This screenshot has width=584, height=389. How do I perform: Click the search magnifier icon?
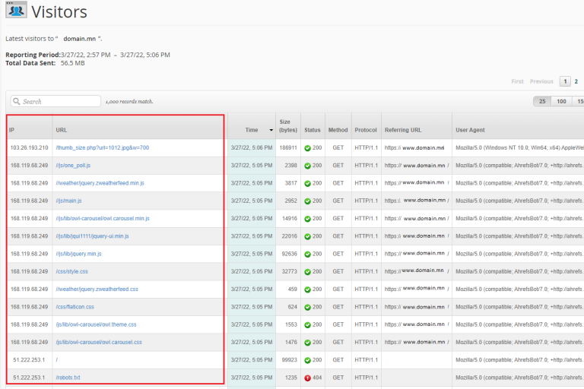pyautogui.click(x=17, y=101)
